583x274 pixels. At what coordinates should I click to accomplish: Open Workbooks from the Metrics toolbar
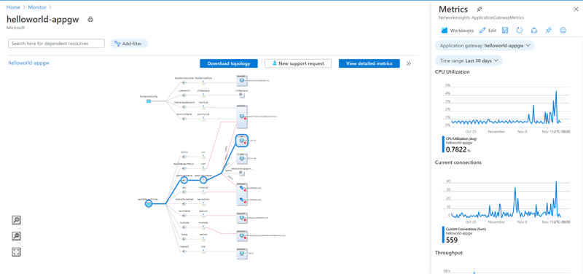coord(458,31)
